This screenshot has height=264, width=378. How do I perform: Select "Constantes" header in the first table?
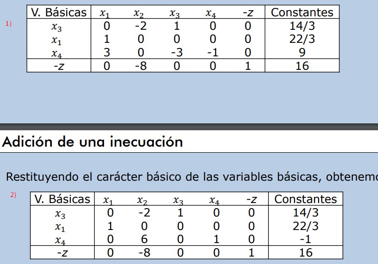[302, 13]
